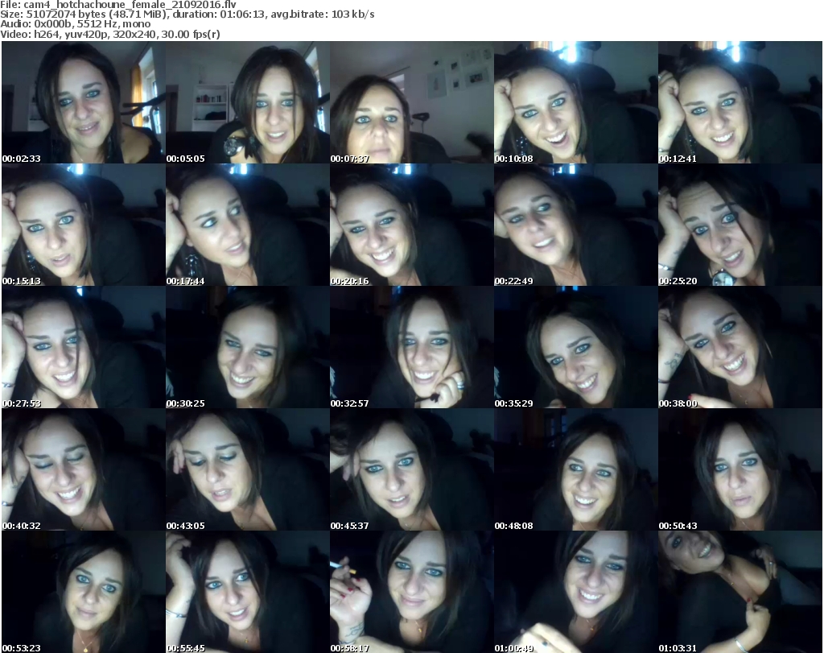Select the thumbnail timestamped 00:10:08
This screenshot has width=824, height=653.
575,102
